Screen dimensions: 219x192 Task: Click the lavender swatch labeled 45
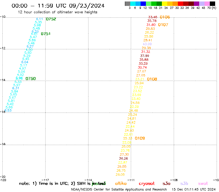pyautogui.click(x=202, y=4)
